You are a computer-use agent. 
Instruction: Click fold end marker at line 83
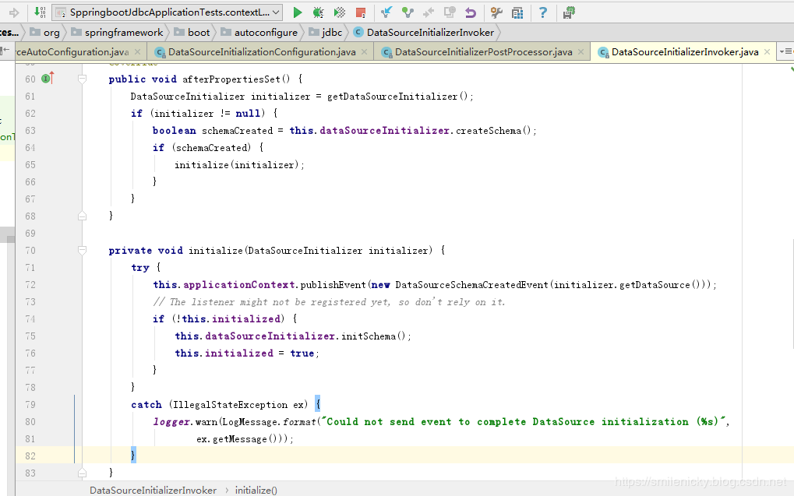pyautogui.click(x=82, y=473)
